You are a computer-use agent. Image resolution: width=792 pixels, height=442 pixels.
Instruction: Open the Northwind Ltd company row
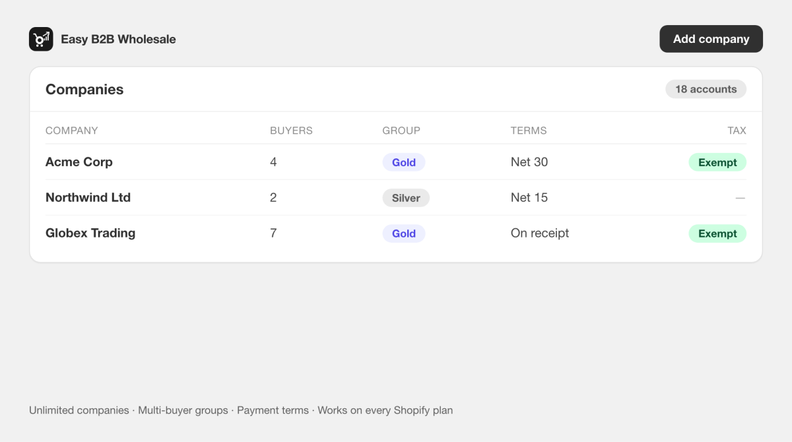(x=396, y=198)
